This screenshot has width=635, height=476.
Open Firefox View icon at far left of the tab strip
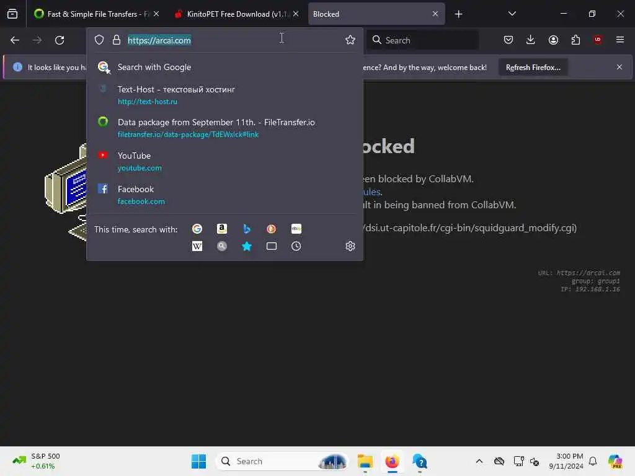[x=12, y=14]
